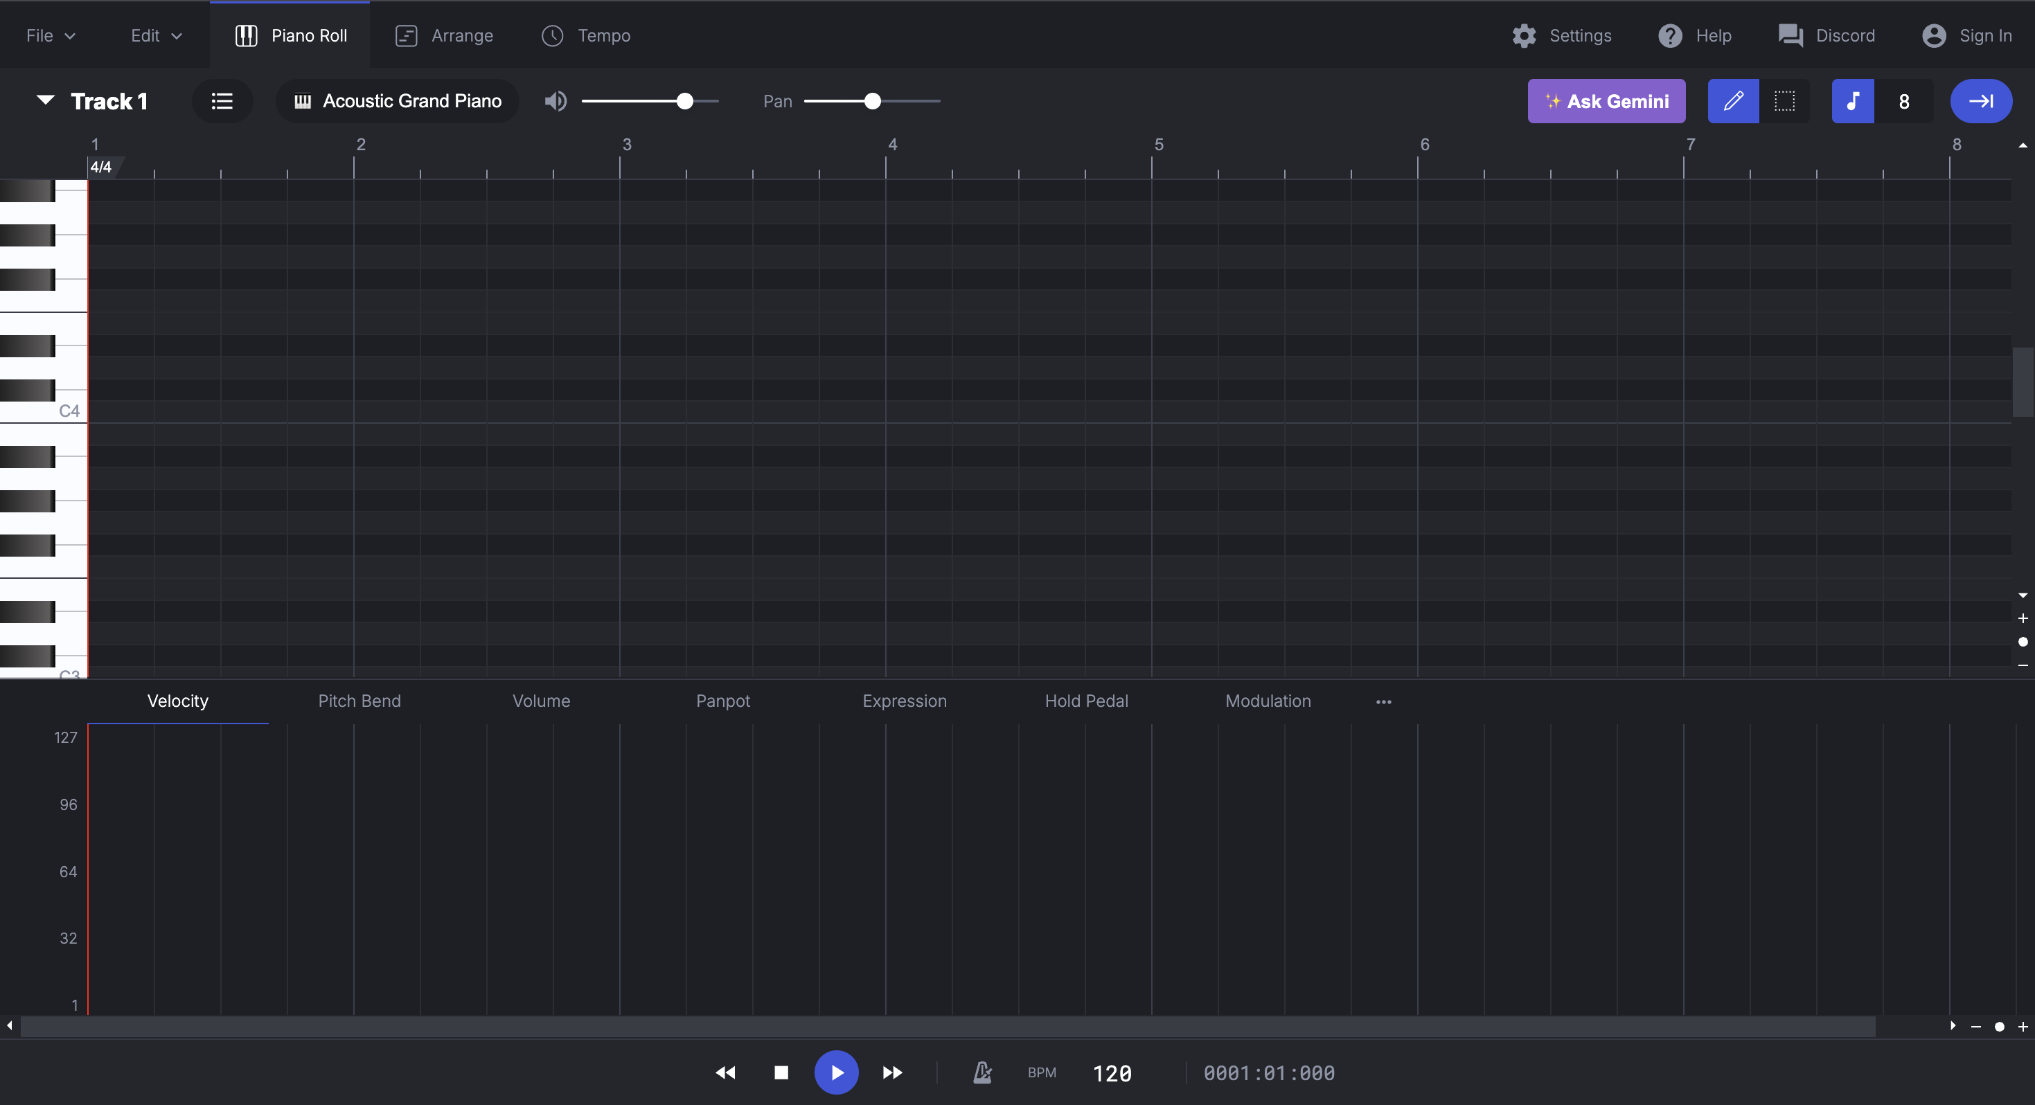Viewport: 2035px width, 1105px height.
Task: Click the speaker volume icon
Action: [556, 101]
